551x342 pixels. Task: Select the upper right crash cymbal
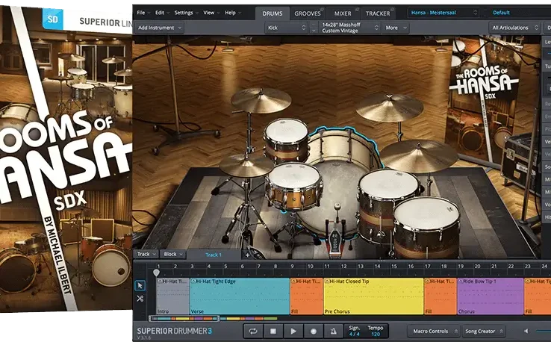(389, 108)
